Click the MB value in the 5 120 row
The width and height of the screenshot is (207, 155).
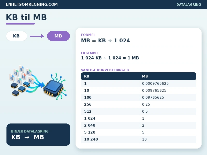coord(143,132)
